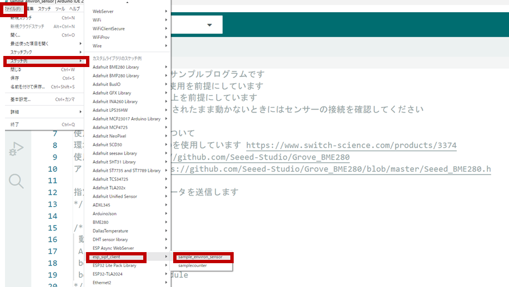The width and height of the screenshot is (509, 287).
Task: Open the github.com Seeed-Studio/Grove_BME280 link
Action: (261, 157)
